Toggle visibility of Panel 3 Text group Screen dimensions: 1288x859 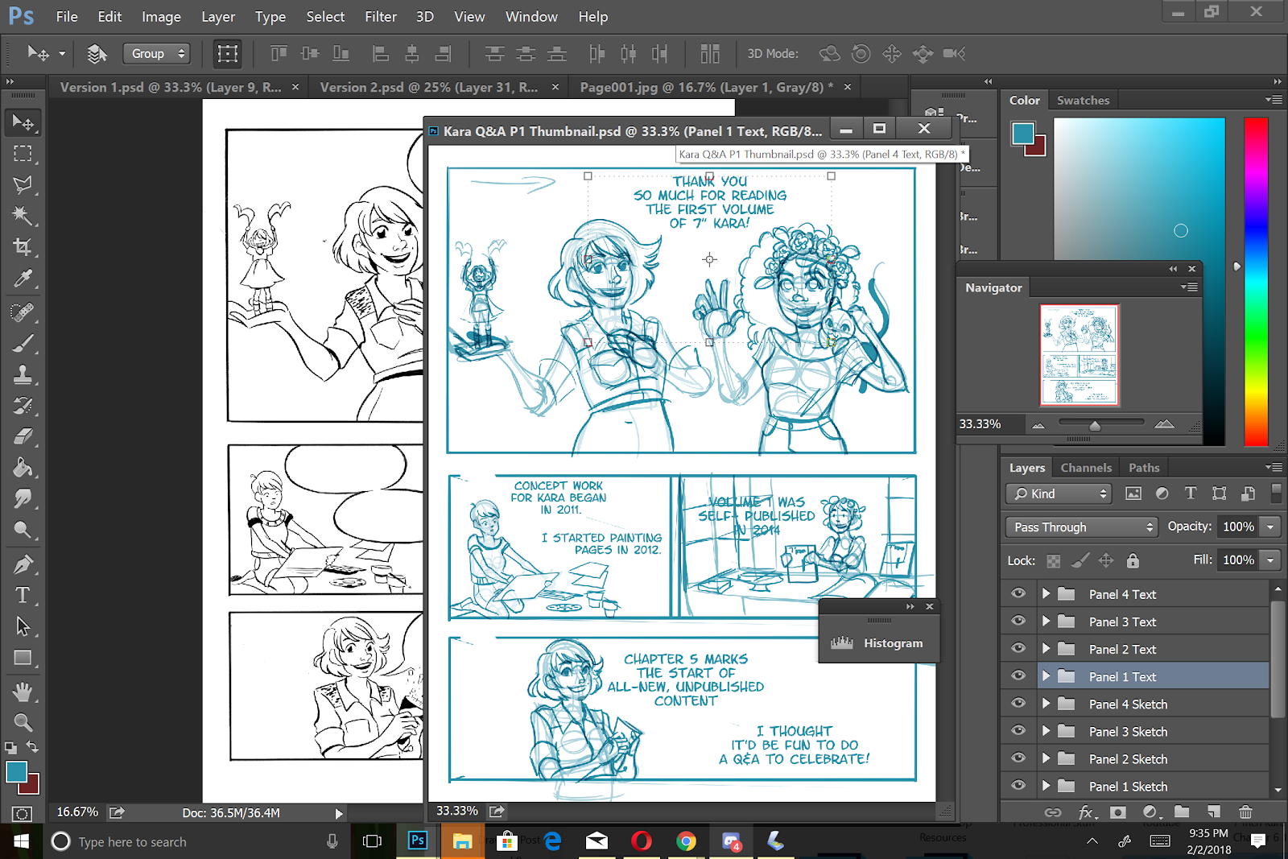coord(1018,622)
